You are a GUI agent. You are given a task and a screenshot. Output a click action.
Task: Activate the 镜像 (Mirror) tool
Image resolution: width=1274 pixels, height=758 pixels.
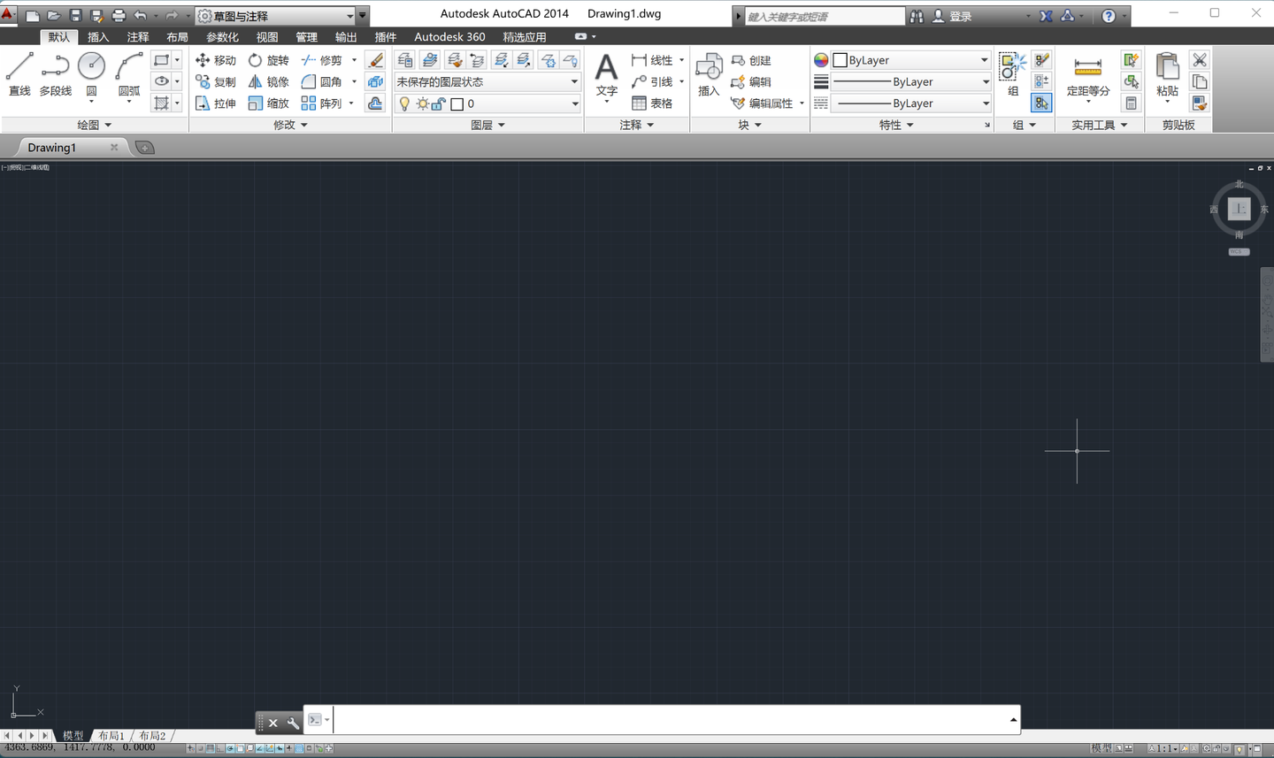(268, 81)
